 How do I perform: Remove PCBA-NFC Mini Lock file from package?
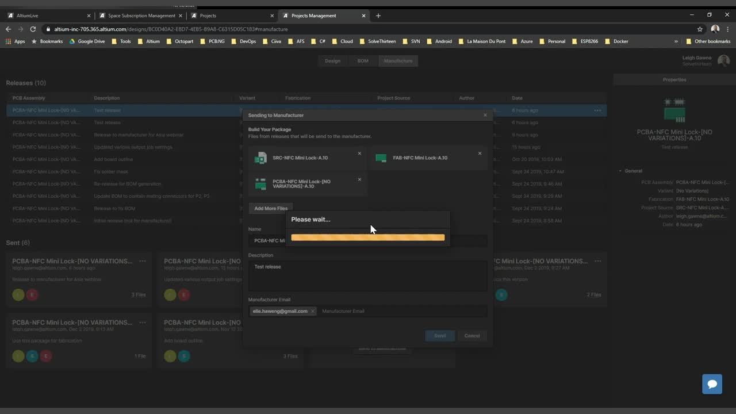coord(359,179)
